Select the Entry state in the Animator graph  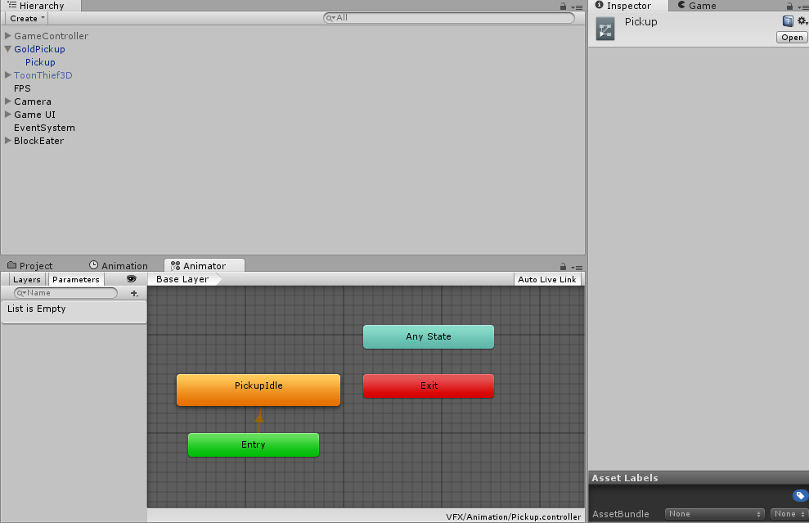pyautogui.click(x=253, y=444)
